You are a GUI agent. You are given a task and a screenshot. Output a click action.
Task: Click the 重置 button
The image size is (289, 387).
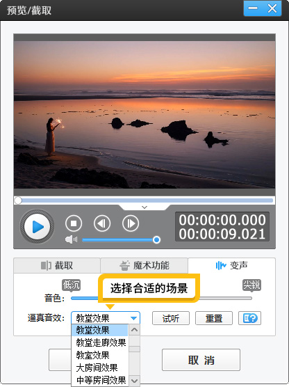[x=214, y=318]
